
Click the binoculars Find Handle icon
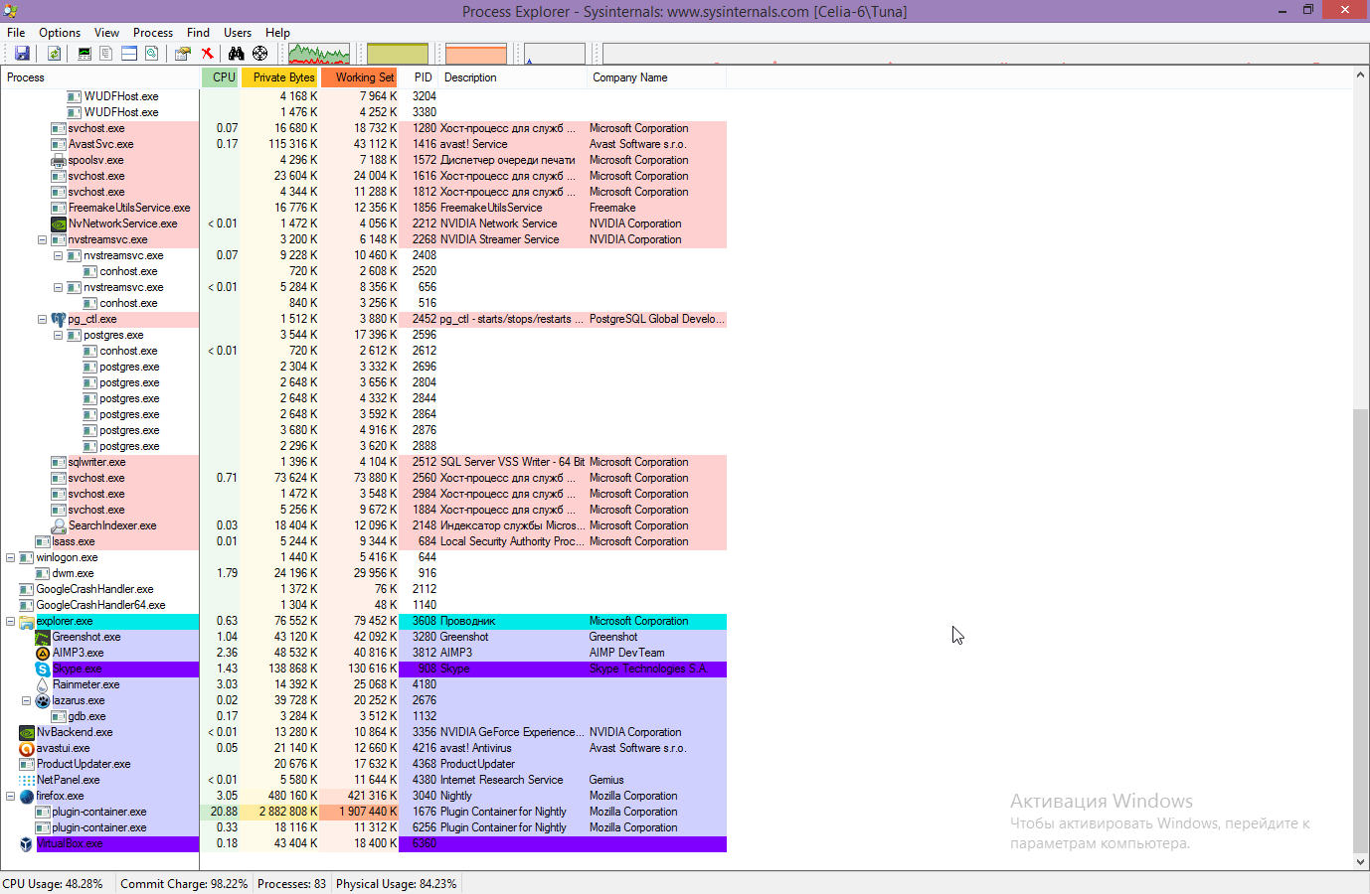[x=237, y=54]
